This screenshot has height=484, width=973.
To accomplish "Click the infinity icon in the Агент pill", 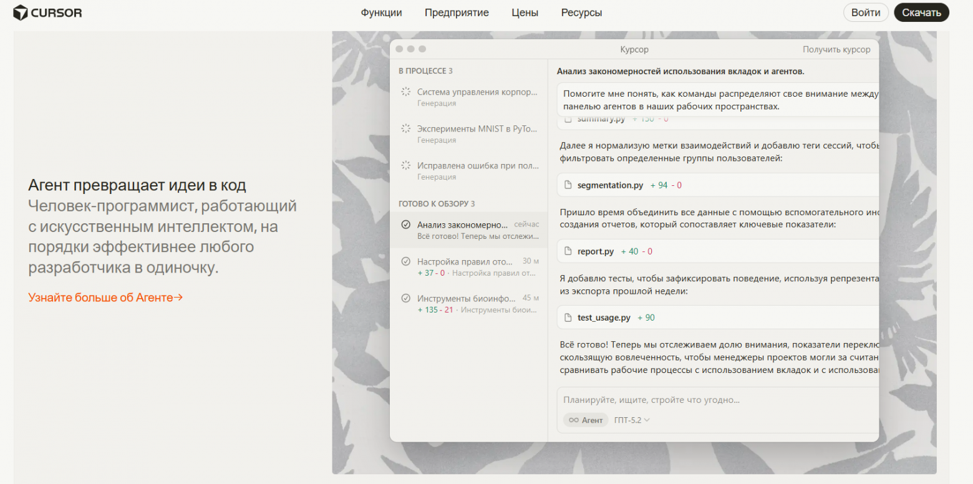I will (x=574, y=420).
